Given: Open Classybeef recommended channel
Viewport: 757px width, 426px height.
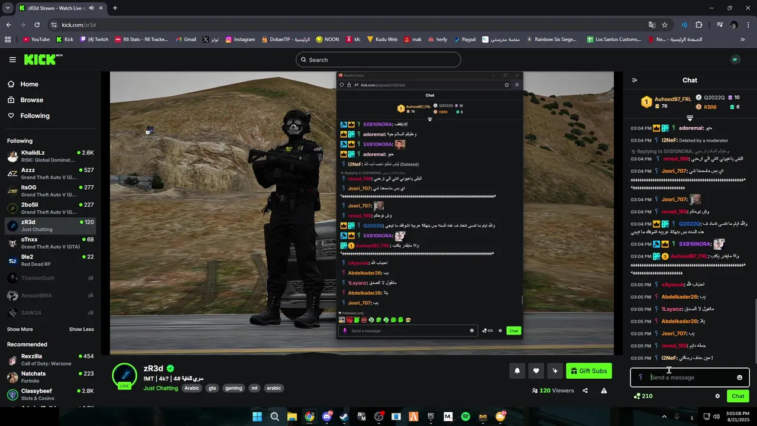Looking at the screenshot, I should tap(50, 395).
